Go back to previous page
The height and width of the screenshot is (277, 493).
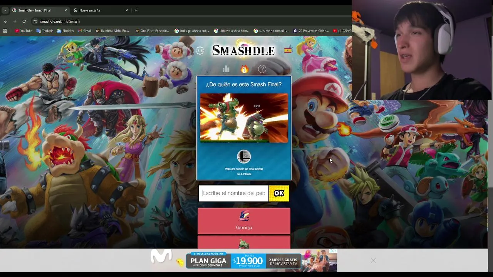click(x=5, y=22)
